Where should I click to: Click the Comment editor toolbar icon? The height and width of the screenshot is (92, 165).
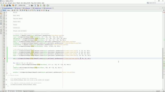(x=46, y=10)
